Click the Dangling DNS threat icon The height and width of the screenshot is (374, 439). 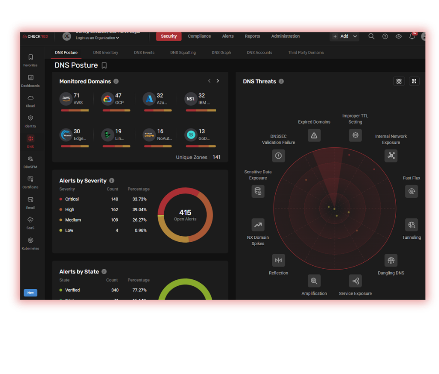tap(391, 260)
